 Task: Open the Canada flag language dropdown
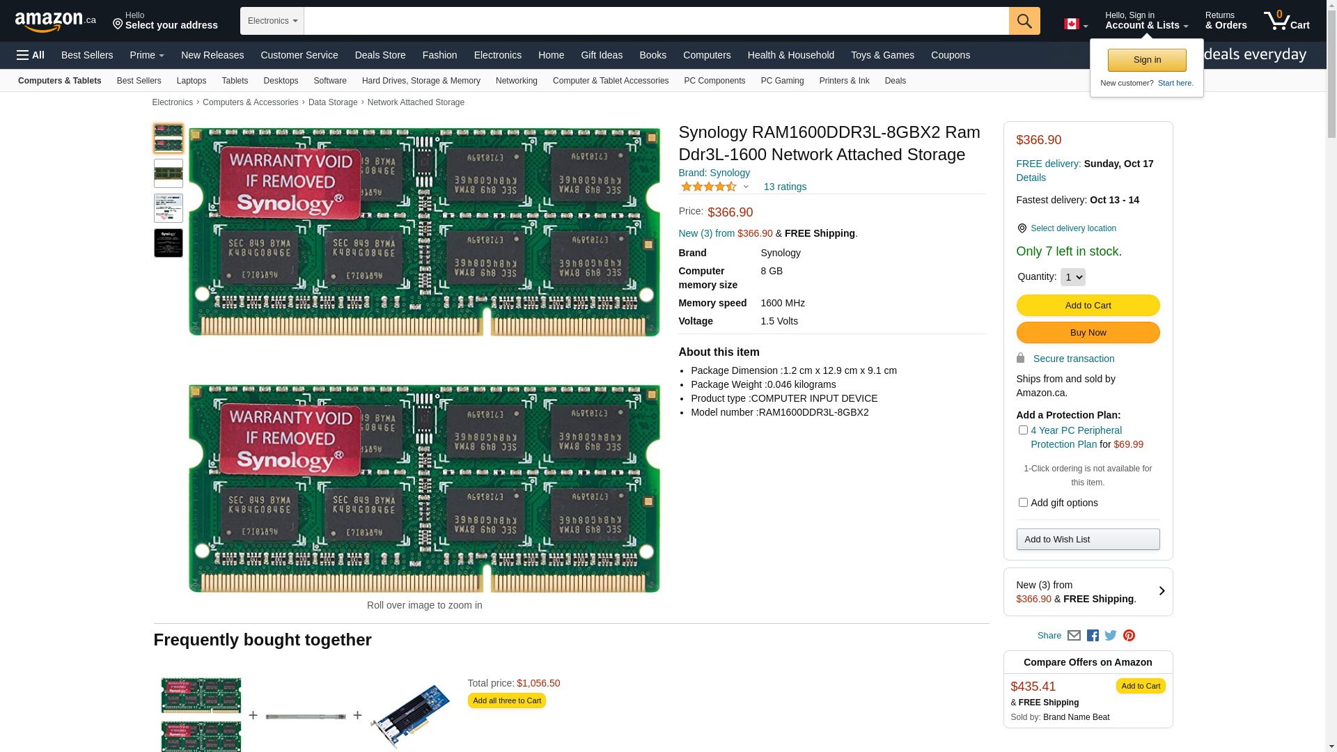[1075, 24]
